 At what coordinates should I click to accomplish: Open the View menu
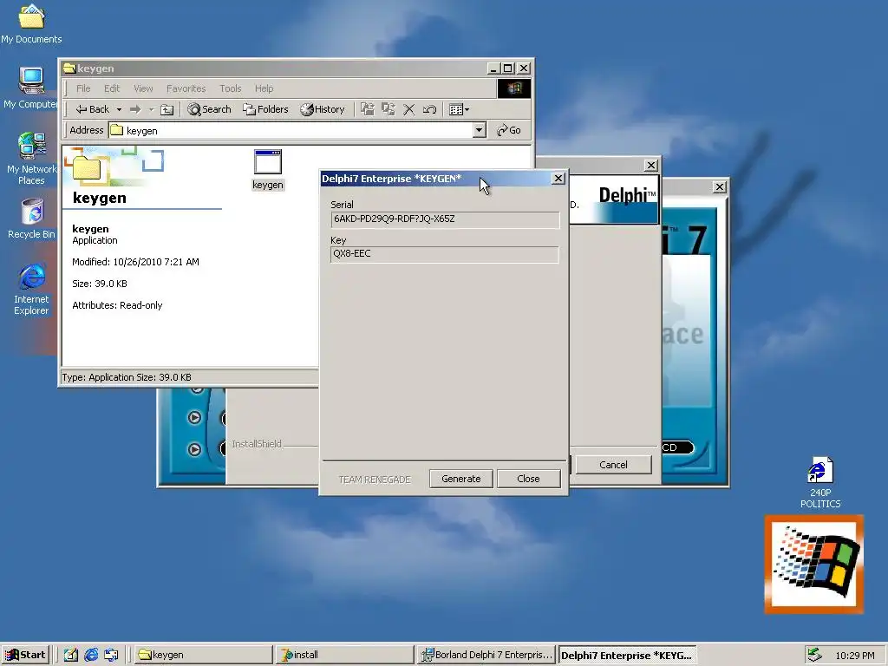coord(143,88)
